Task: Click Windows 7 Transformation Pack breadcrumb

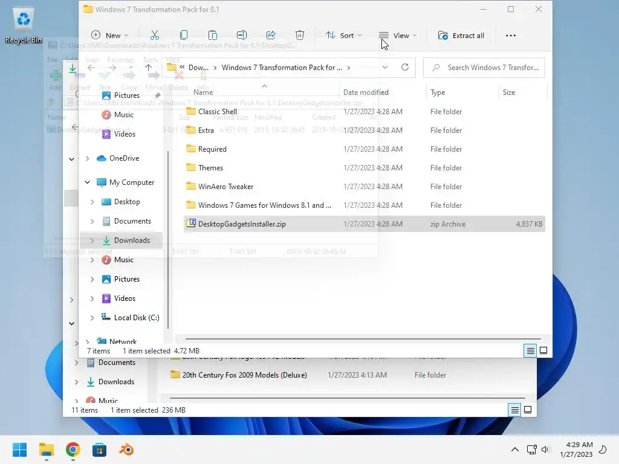Action: pyautogui.click(x=282, y=68)
